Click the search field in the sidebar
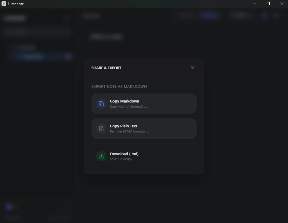The image size is (288, 223). point(37,32)
